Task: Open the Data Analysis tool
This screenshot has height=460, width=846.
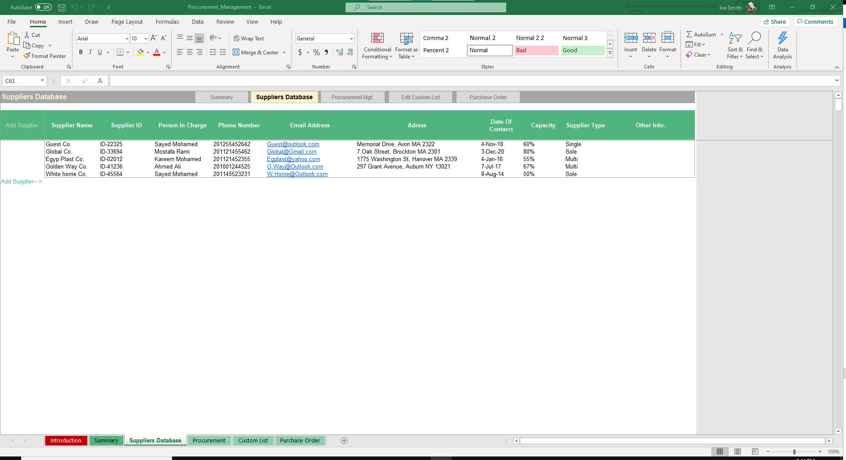Action: 782,38
